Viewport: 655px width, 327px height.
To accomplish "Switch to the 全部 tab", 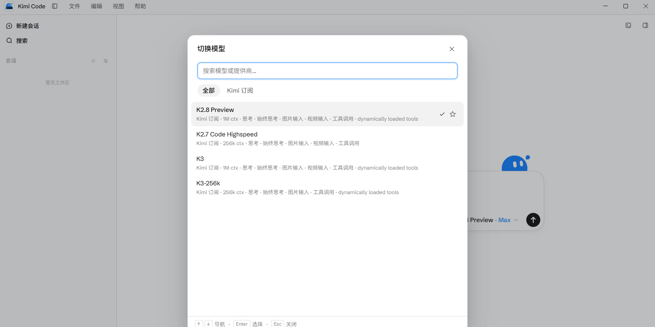I will click(209, 90).
